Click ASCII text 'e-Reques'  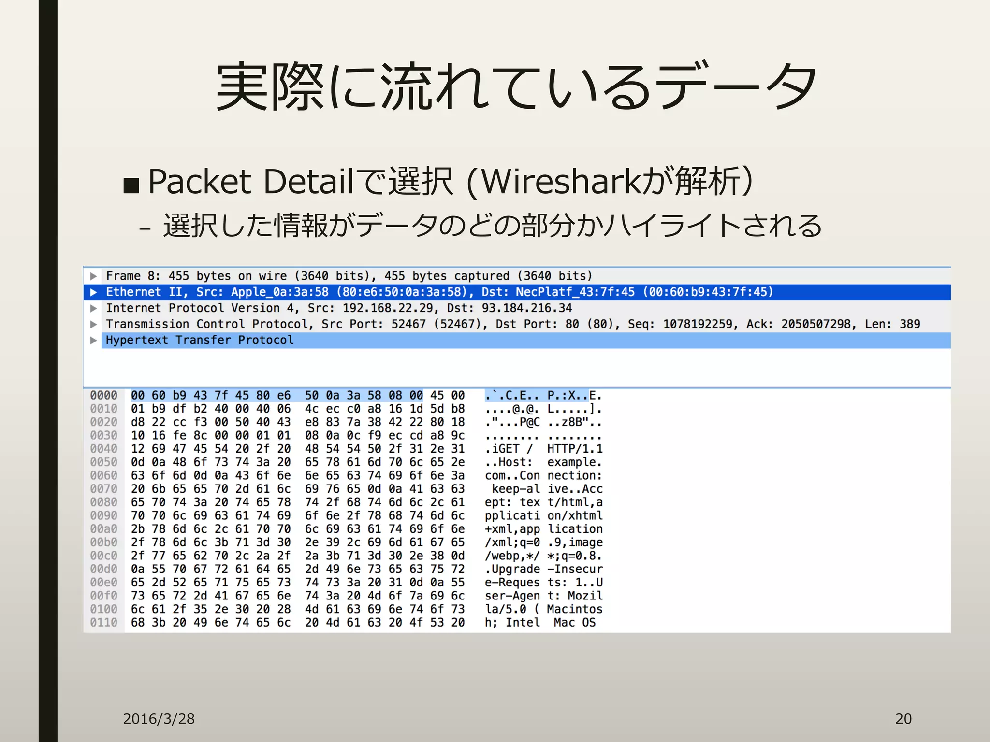click(x=512, y=583)
